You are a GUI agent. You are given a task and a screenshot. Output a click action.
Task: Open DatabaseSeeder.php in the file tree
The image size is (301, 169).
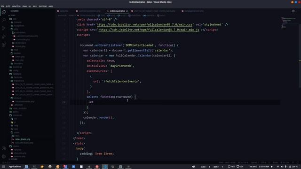[24, 101]
